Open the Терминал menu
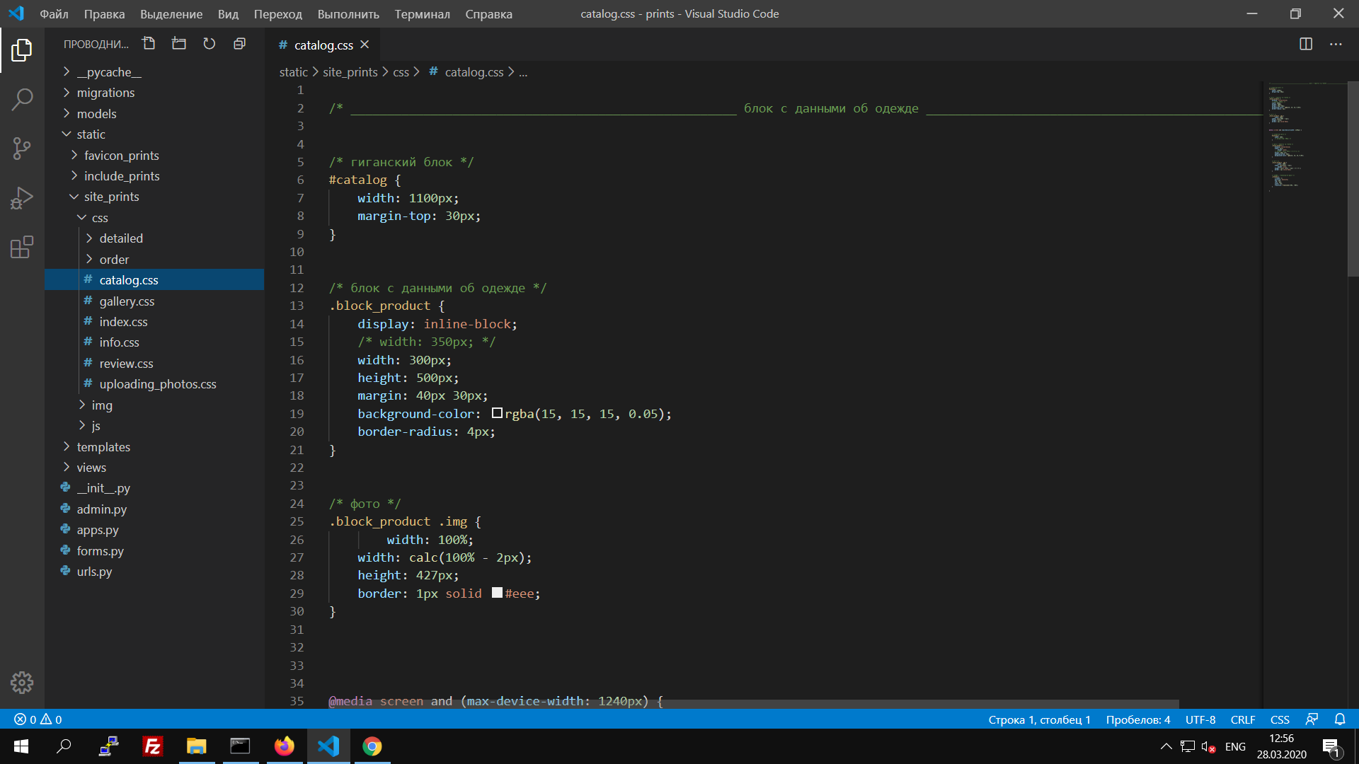 coord(422,13)
